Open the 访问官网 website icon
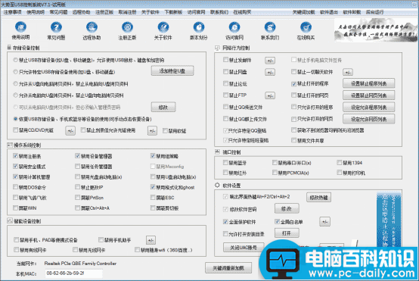Viewport: 419px width, 281px height. [x=234, y=27]
